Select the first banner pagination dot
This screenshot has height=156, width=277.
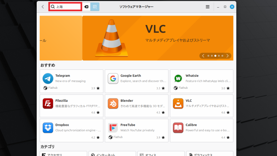(x=208, y=56)
